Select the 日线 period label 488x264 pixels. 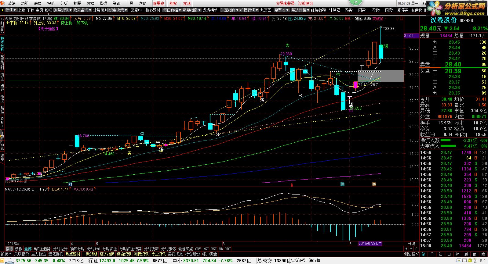(x=411, y=244)
